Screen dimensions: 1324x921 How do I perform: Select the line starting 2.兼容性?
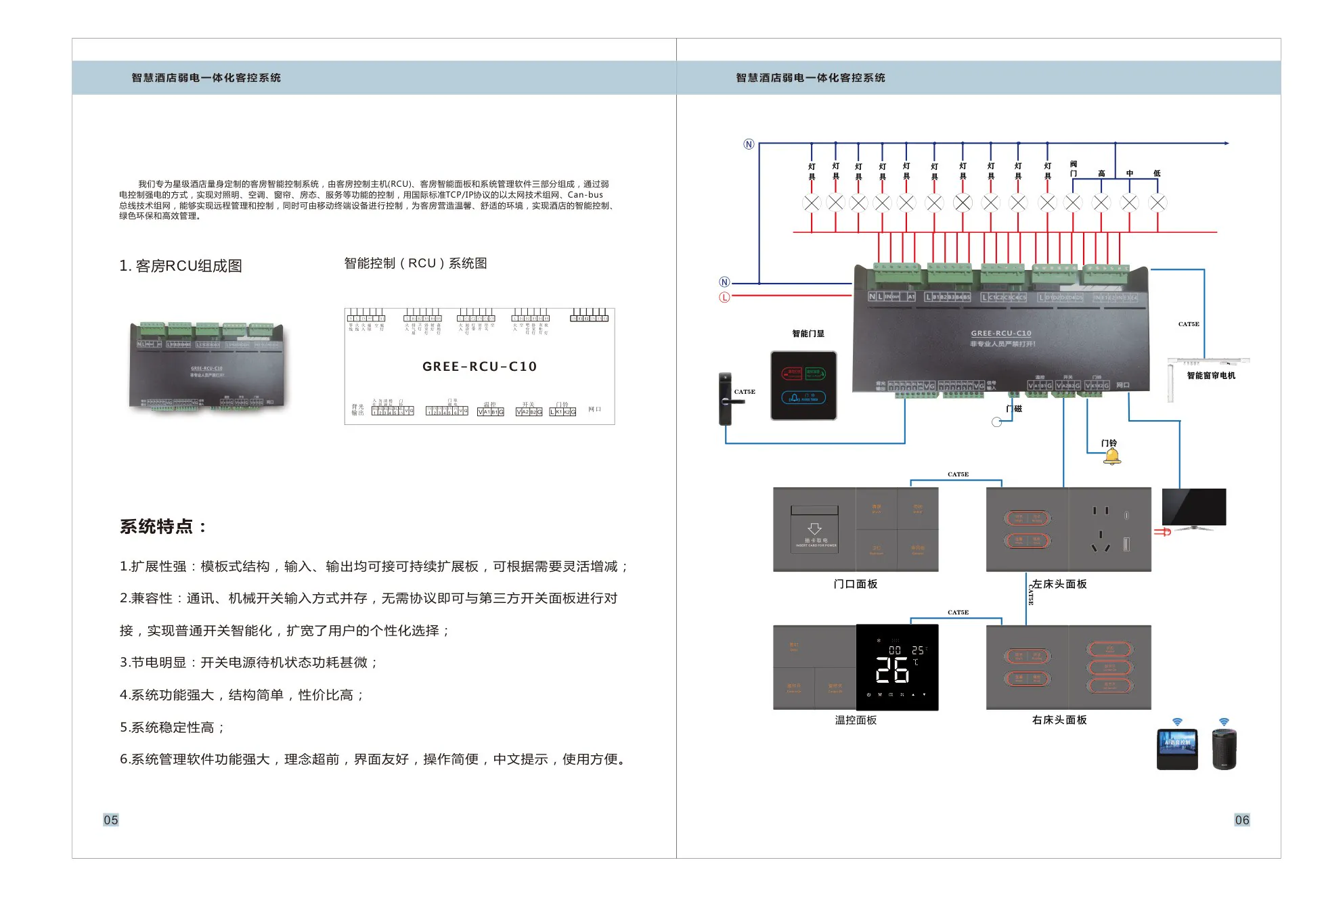[x=369, y=598]
